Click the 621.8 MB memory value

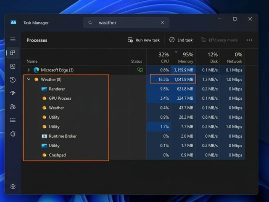tap(185, 89)
